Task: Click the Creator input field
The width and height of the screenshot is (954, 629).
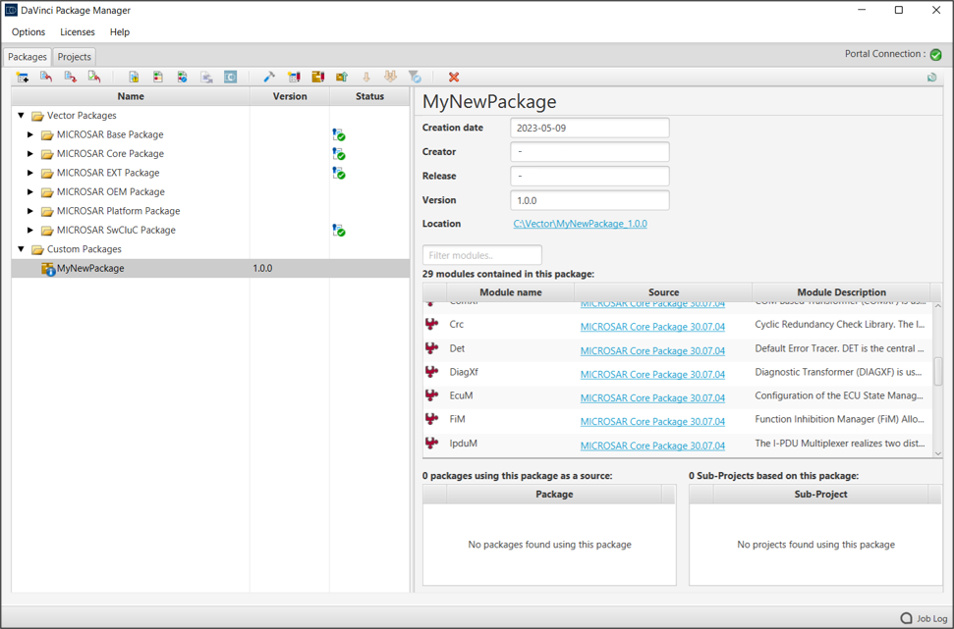Action: click(589, 152)
